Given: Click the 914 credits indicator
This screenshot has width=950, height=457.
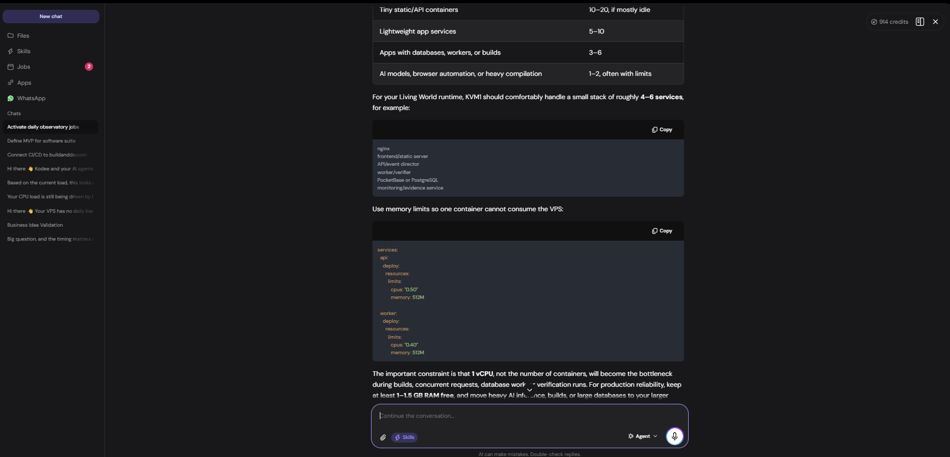Looking at the screenshot, I should click(889, 22).
